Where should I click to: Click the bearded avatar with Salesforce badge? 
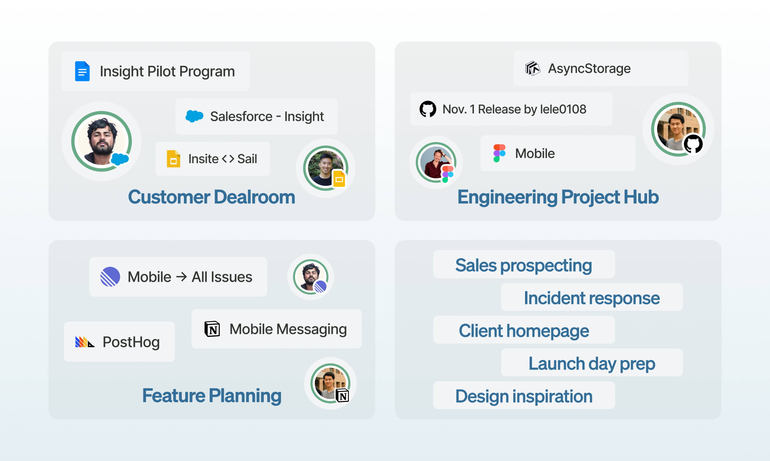point(102,141)
